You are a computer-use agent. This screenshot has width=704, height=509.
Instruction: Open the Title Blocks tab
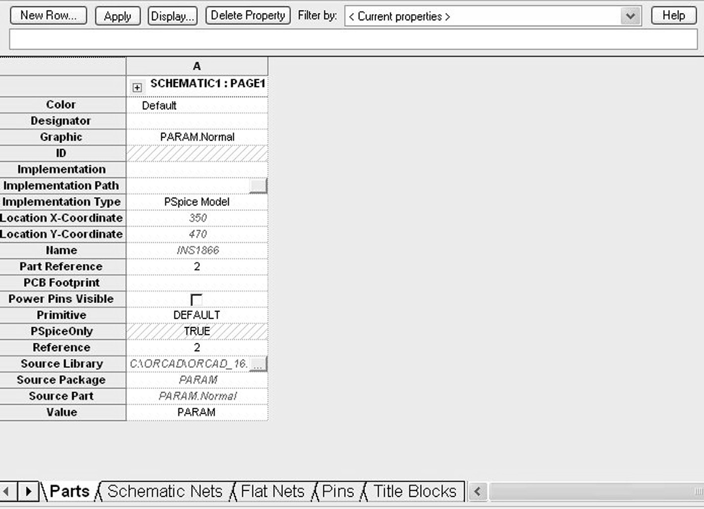point(415,491)
